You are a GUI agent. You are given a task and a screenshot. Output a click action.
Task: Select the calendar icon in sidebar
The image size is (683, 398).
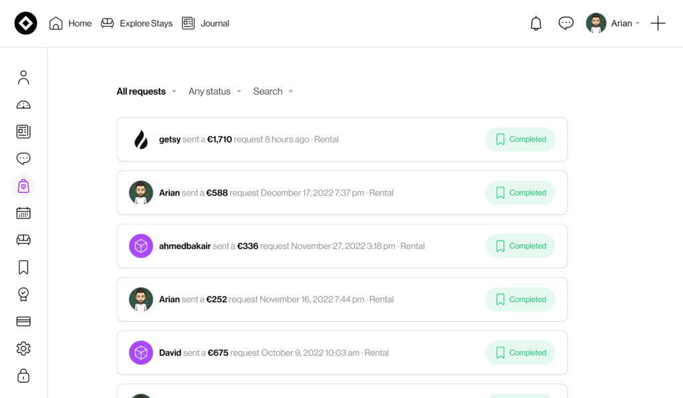click(23, 213)
